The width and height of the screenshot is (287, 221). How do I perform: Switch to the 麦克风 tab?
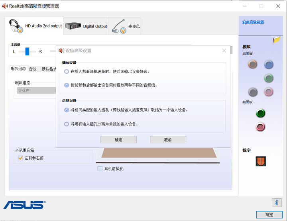(125, 26)
